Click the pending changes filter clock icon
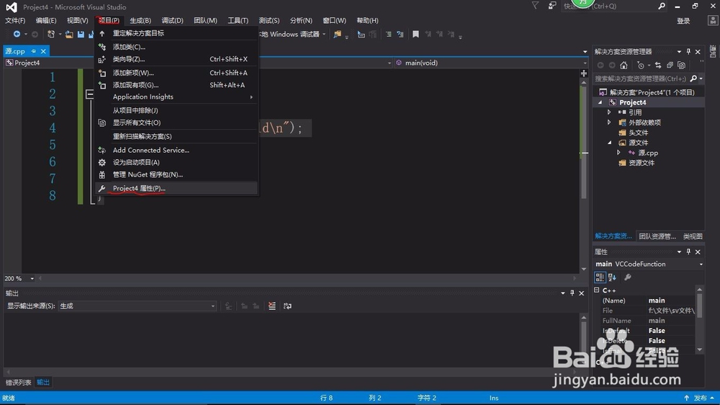Screen dimensions: 720x405 point(641,66)
